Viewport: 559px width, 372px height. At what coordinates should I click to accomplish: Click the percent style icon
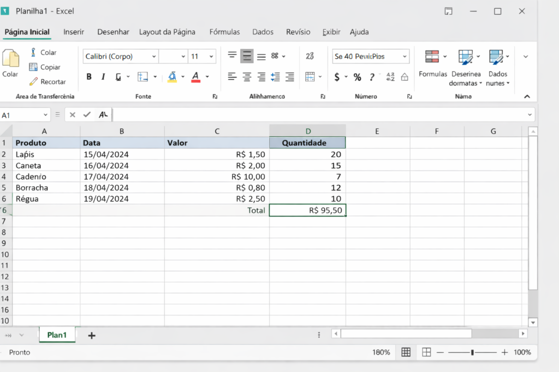[x=357, y=77]
